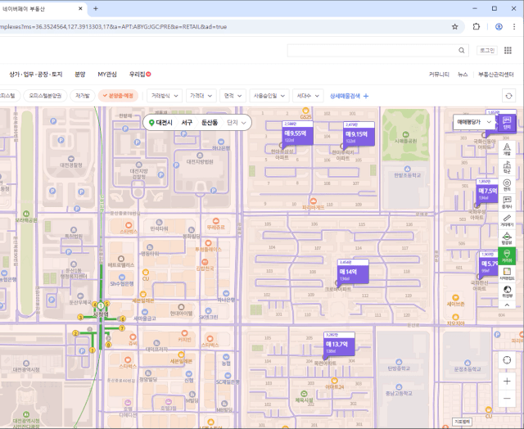This screenshot has width=524, height=429.
Task: Open the Chrome three-dot menu
Action: 514,27
